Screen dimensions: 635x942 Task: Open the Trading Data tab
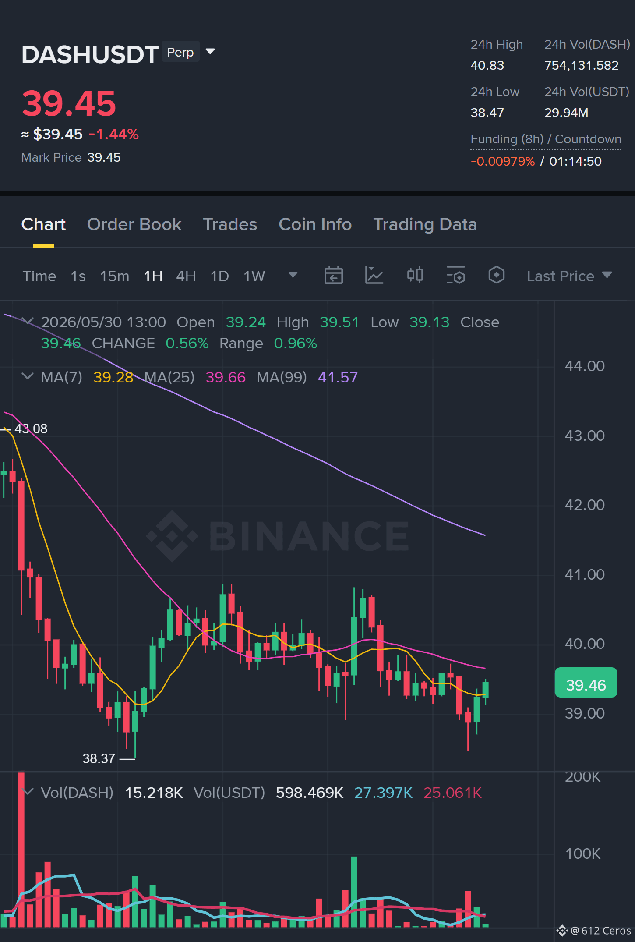pos(425,224)
